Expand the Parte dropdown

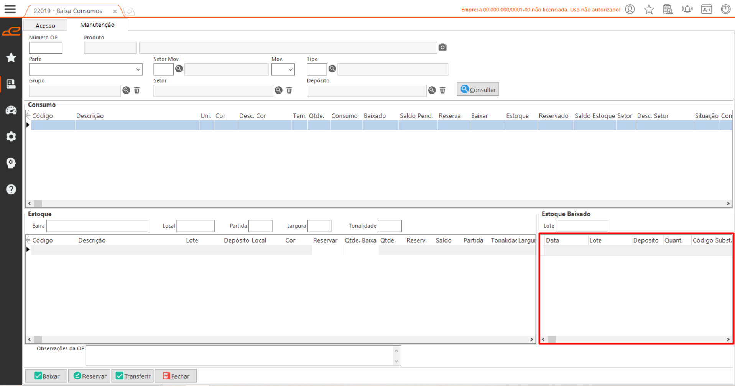(x=138, y=69)
